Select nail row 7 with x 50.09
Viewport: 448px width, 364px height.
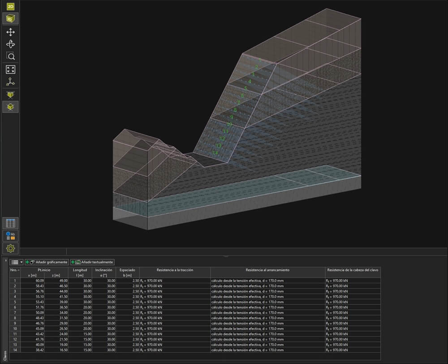click(x=195, y=313)
